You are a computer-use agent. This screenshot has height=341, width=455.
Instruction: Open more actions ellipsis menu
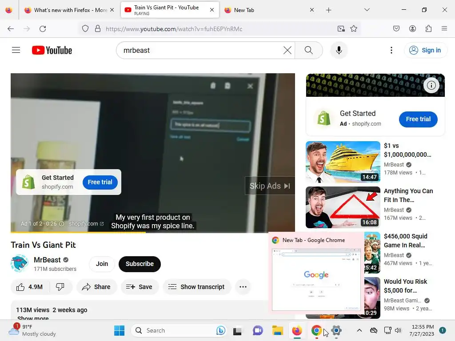coord(243,287)
